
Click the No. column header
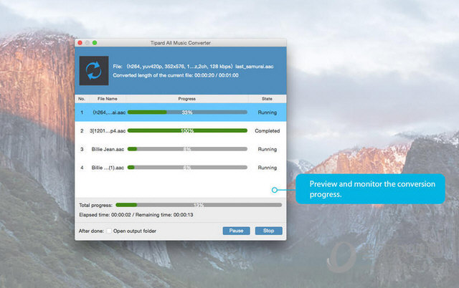pos(82,99)
